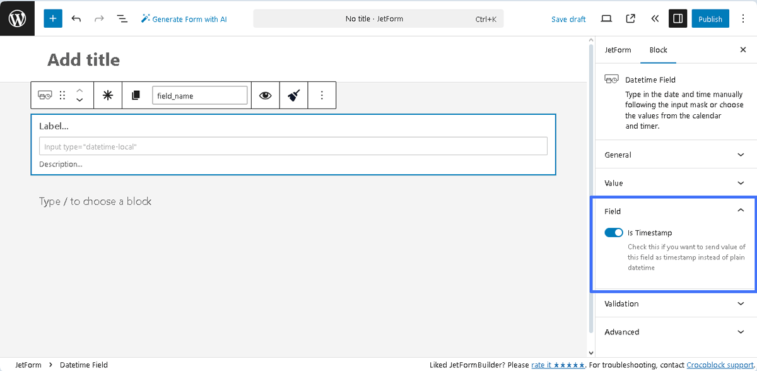Select Datetime Field in the bottom breadcrumb
Screen dimensions: 757x371
point(84,365)
